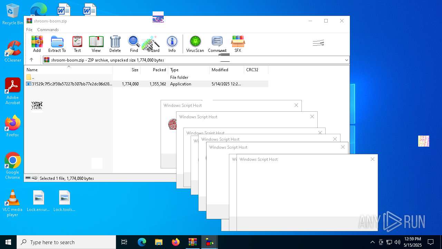Click the volume speaker tray icon
This screenshot has width=442, height=249.
pyautogui.click(x=397, y=242)
